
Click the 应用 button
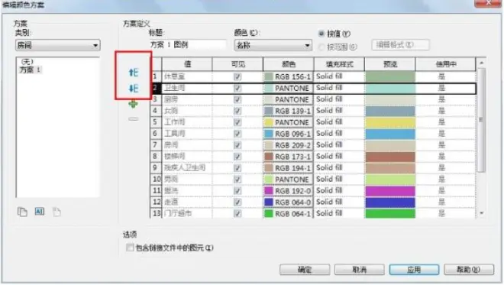414,270
